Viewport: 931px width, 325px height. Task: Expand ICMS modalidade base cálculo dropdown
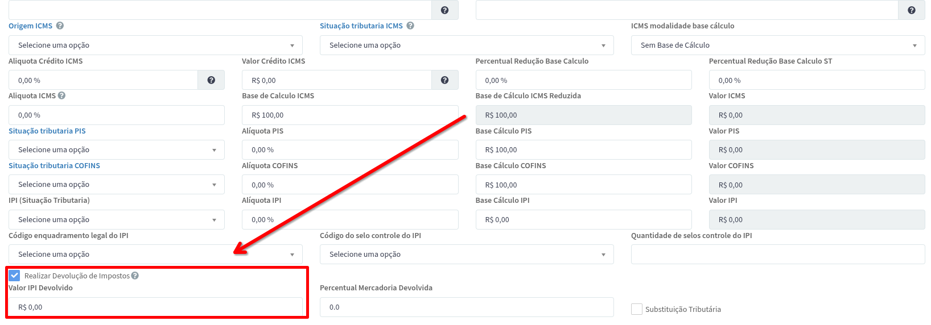coord(777,45)
